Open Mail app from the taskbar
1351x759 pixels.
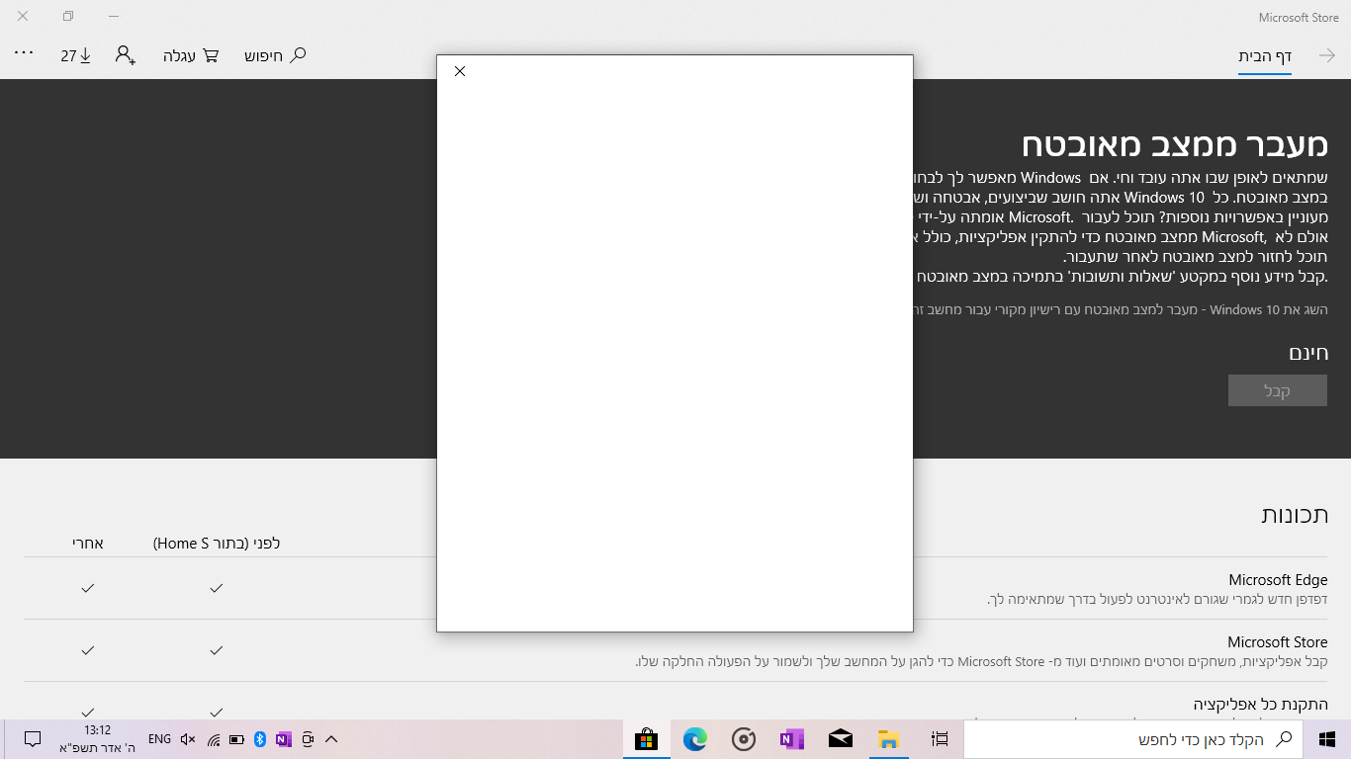(x=841, y=739)
